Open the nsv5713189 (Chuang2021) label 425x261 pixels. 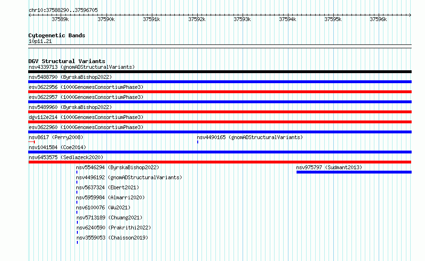coord(109,217)
